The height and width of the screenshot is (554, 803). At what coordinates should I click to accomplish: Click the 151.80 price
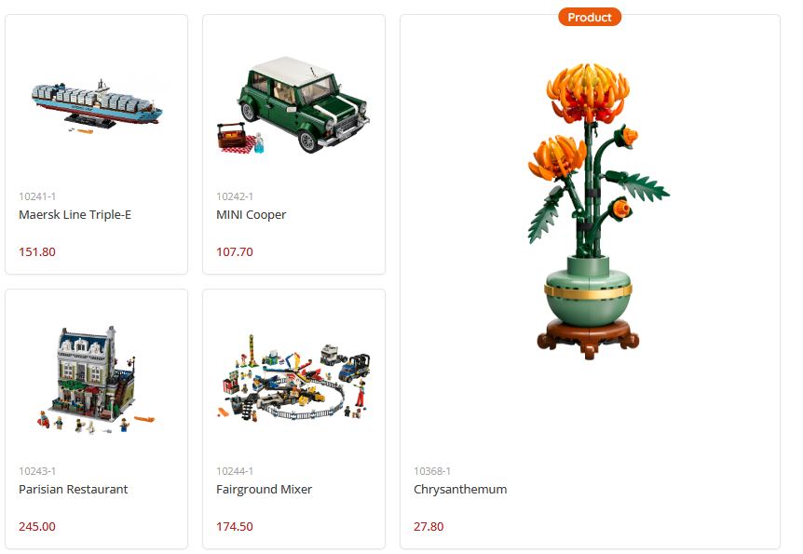tap(37, 252)
